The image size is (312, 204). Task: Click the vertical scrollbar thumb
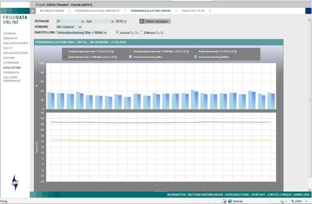310,99
